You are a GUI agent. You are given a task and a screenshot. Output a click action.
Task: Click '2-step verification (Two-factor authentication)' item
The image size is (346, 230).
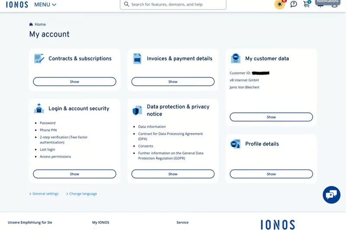point(64,140)
